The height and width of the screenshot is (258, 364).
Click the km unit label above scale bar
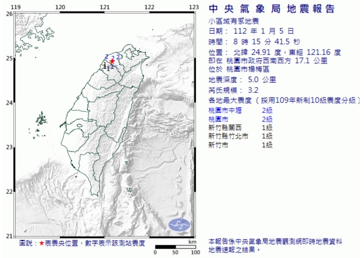192,242
